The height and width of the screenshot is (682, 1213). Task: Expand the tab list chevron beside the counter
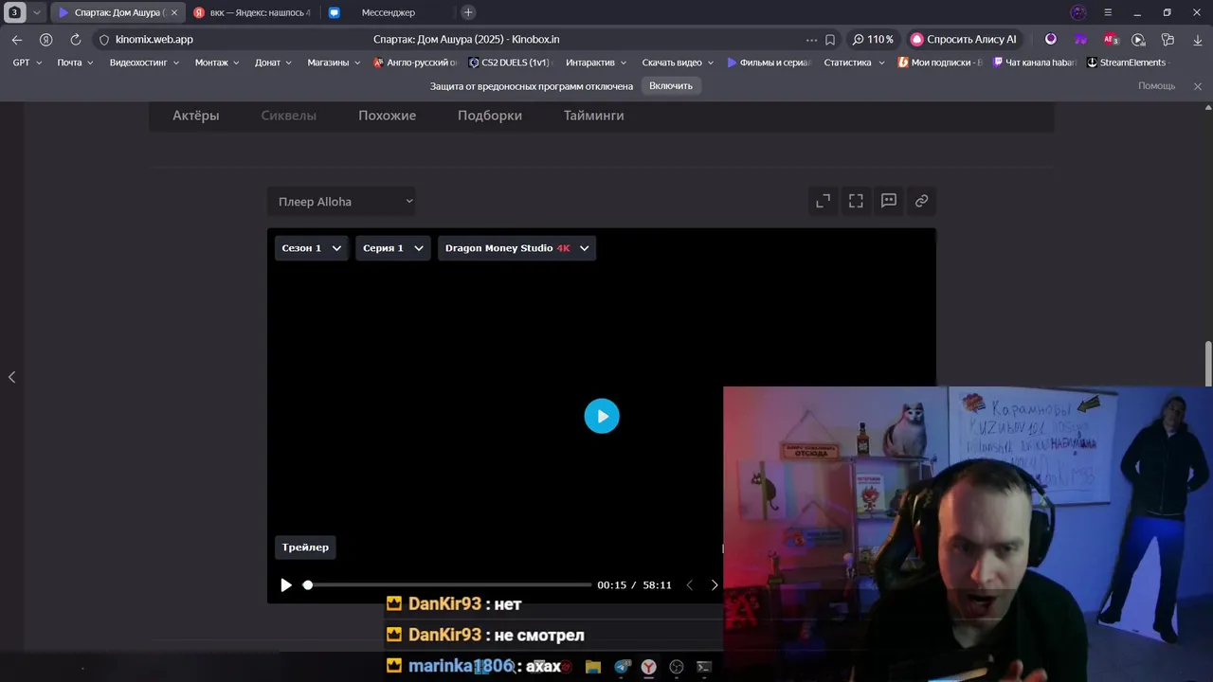click(x=36, y=12)
